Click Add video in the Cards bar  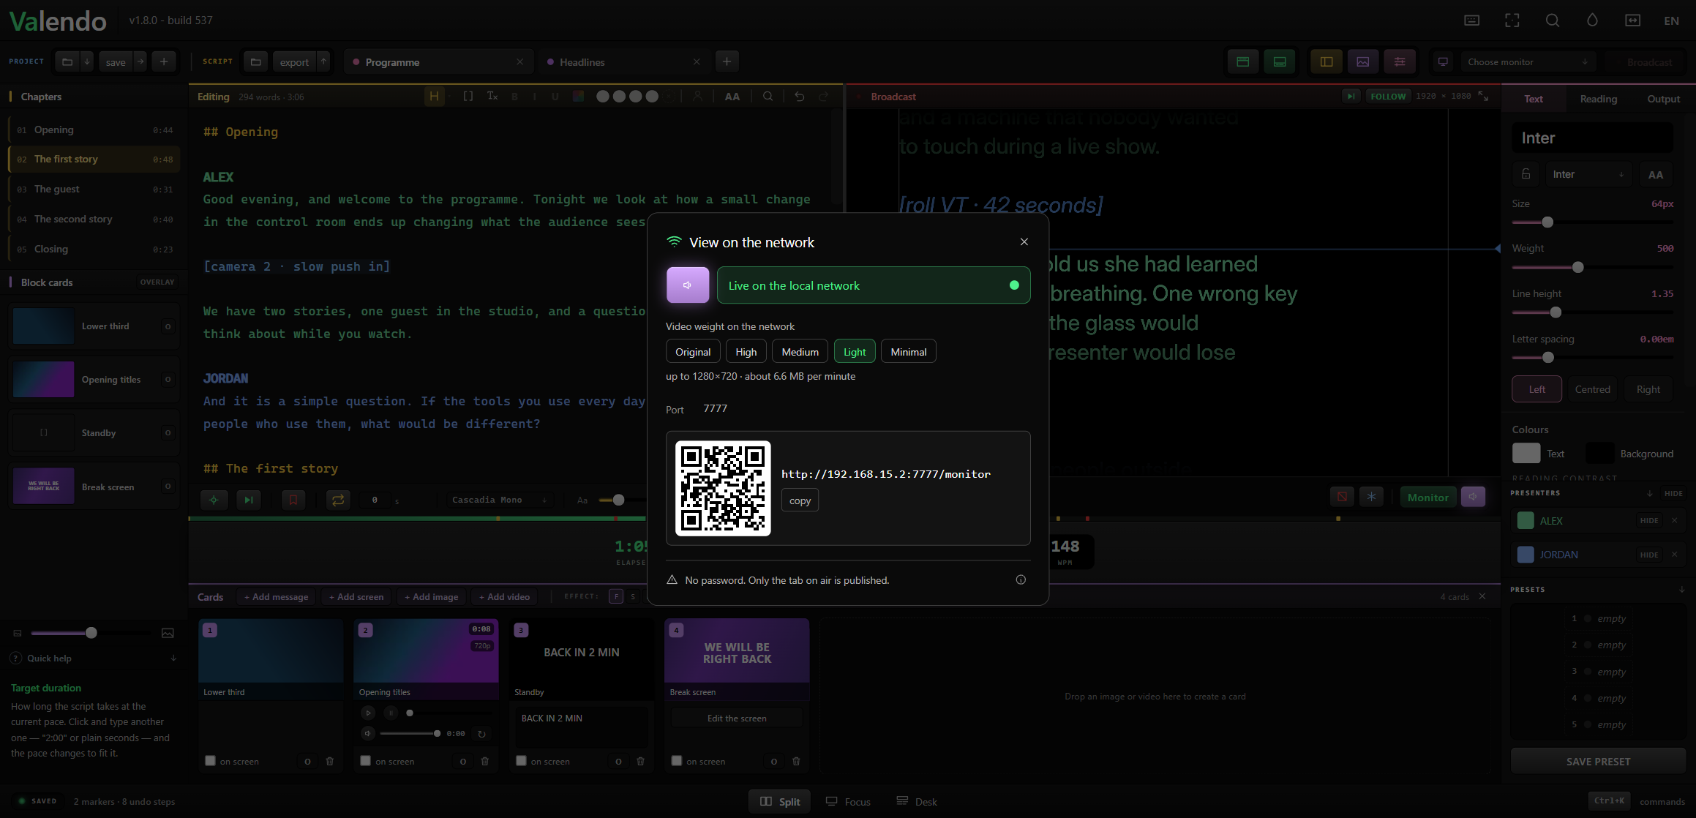tap(504, 597)
